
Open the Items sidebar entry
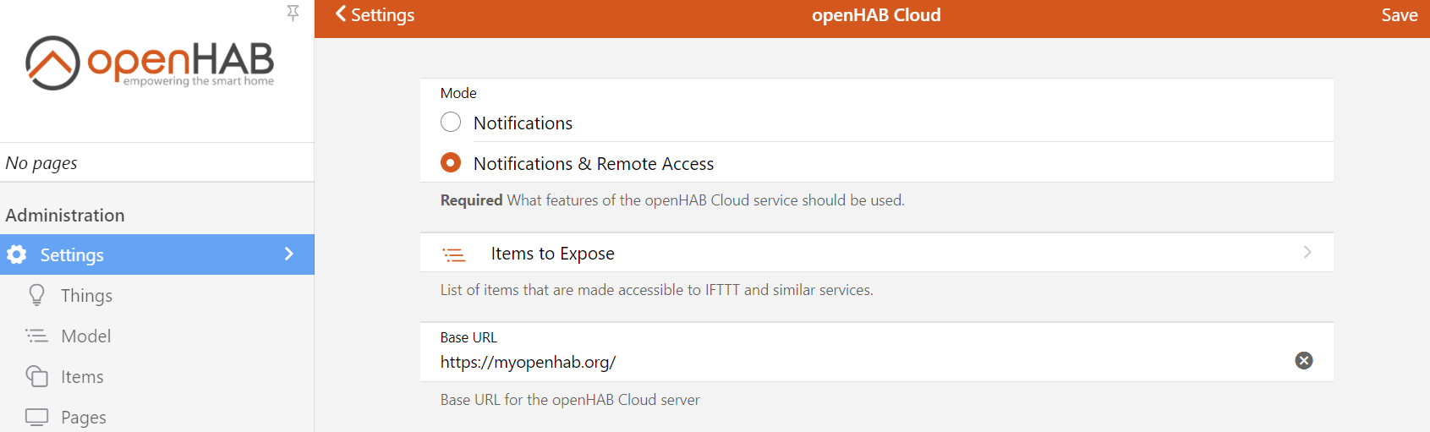click(82, 377)
